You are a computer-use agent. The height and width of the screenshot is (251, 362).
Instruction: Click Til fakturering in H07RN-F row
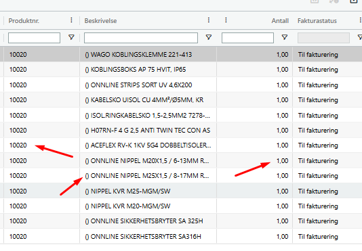tap(318, 130)
